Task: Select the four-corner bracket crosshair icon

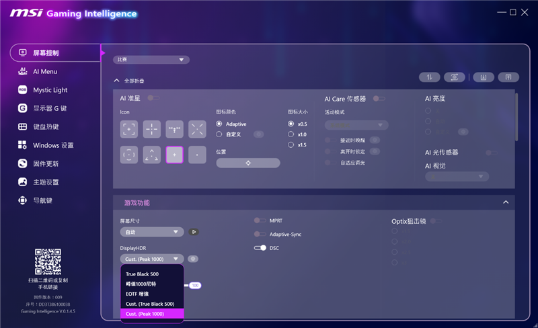Action: tap(129, 129)
